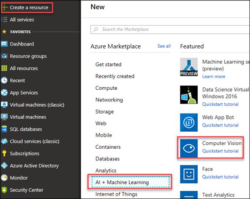The image size is (250, 199).
Task: Click the Face smiley icon
Action: [189, 174]
